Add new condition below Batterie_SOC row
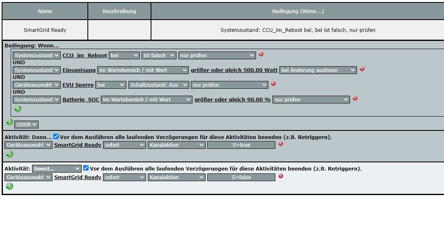This screenshot has width=444, height=229. [x=18, y=109]
